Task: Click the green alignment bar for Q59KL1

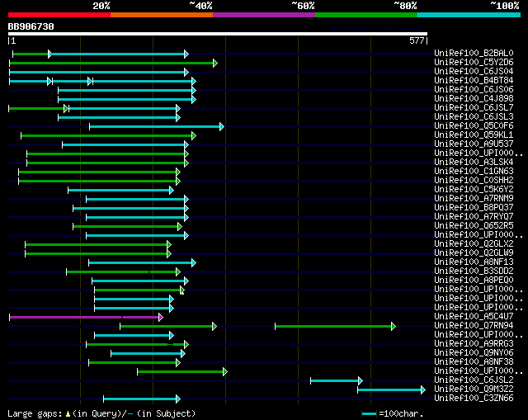Action: pos(106,135)
